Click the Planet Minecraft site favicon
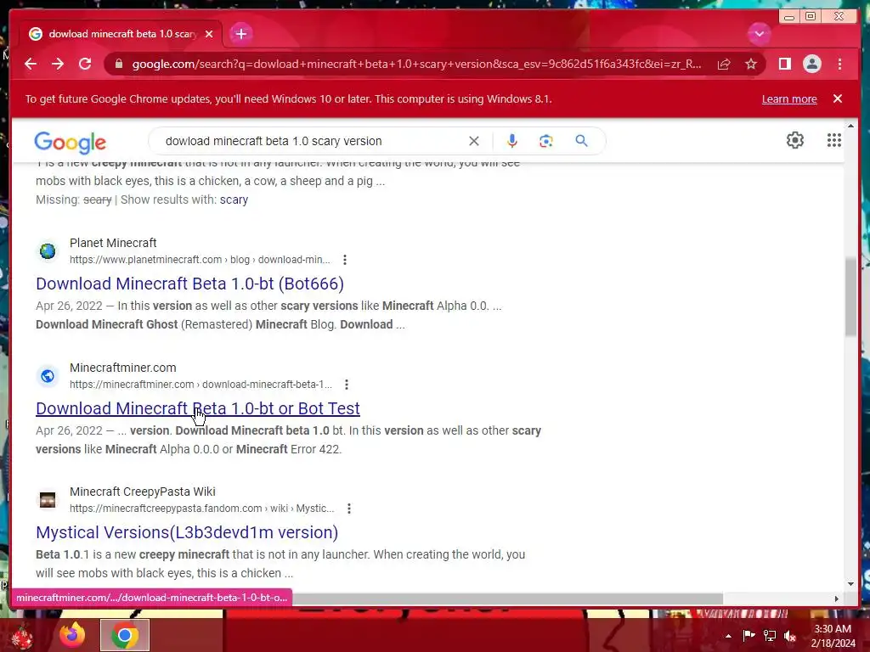This screenshot has width=870, height=652. (x=48, y=251)
